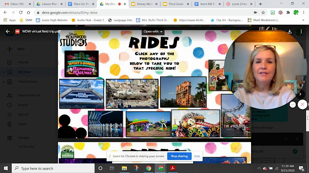Switch to the Inbox Gmail tab
309x173 pixels.
[17, 4]
